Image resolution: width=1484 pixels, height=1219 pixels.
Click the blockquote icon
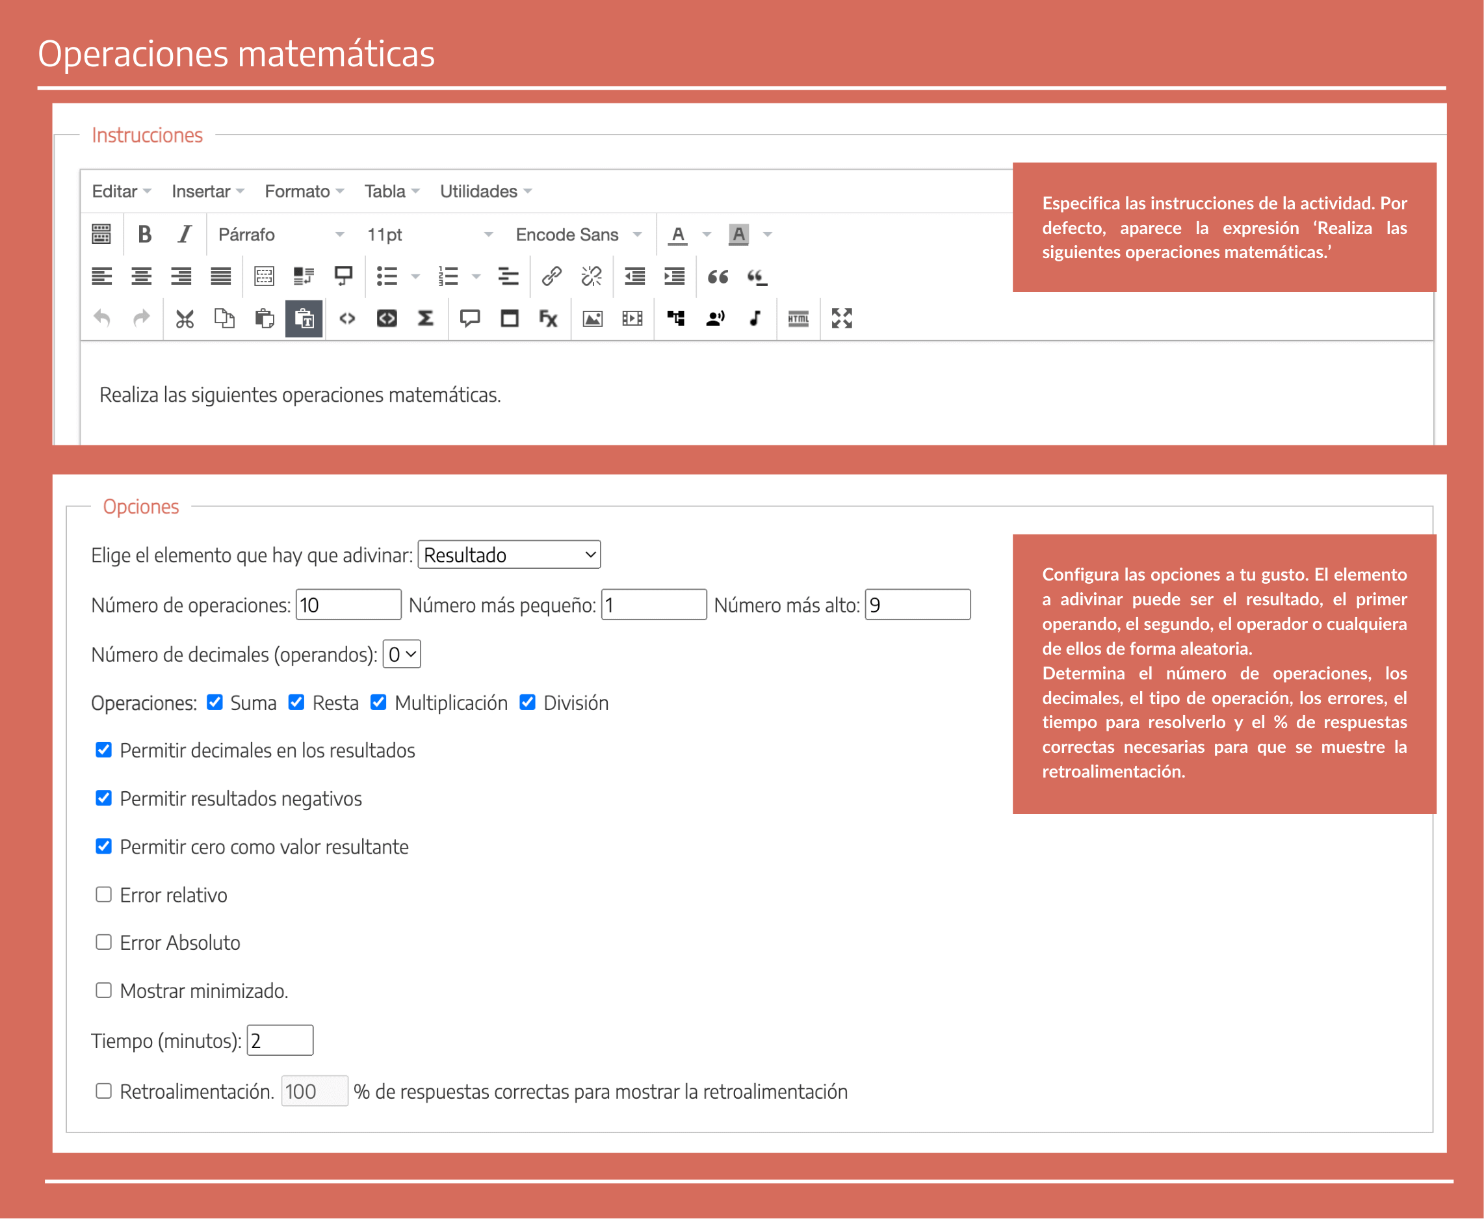coord(718,276)
